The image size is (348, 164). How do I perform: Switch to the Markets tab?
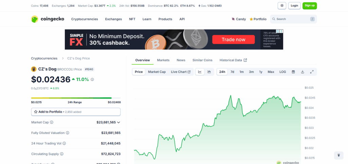point(163,60)
